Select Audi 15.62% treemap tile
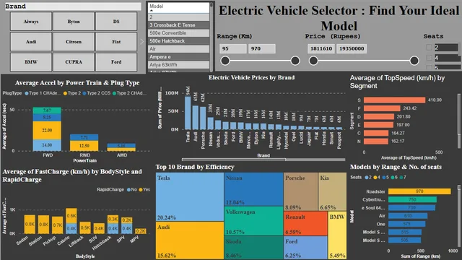 [x=190, y=240]
